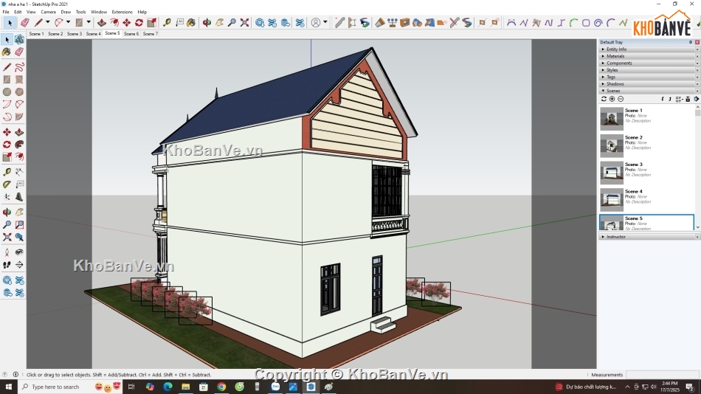701x394 pixels.
Task: Open Windows Start menu
Action: (x=9, y=387)
